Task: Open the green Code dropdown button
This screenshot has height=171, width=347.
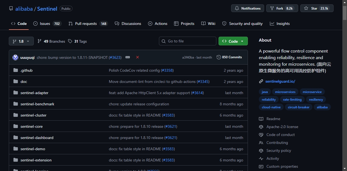Action: pyautogui.click(x=233, y=41)
